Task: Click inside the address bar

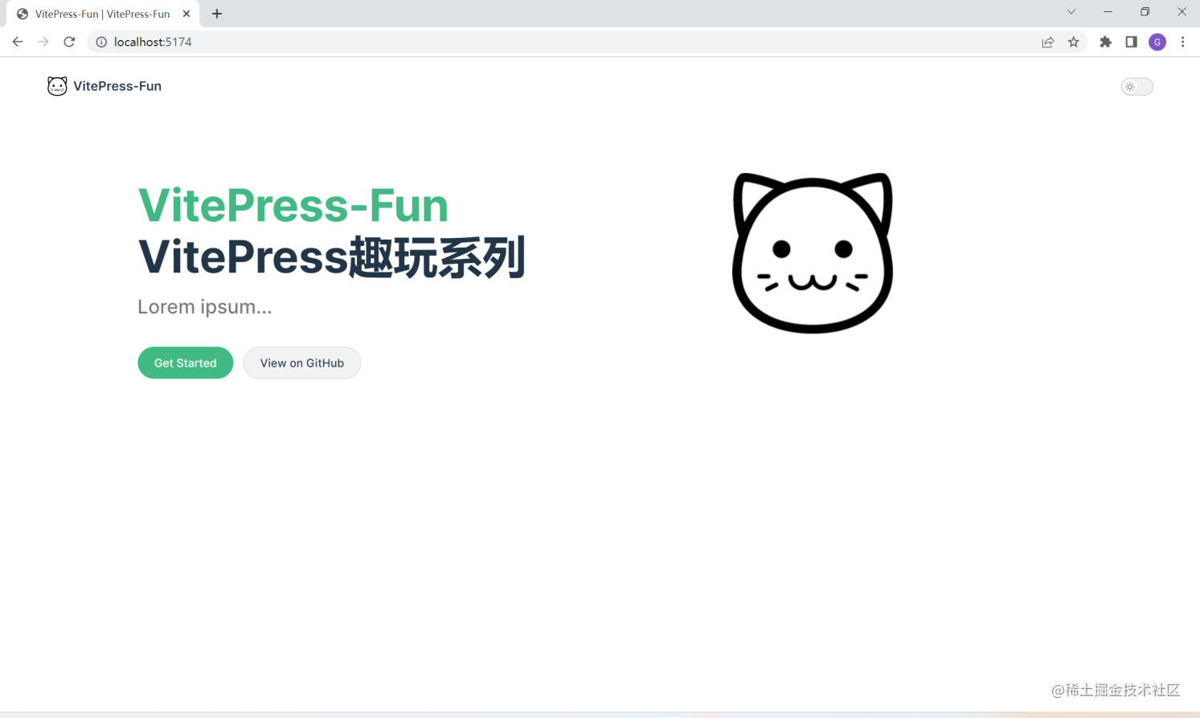Action: tap(322, 42)
